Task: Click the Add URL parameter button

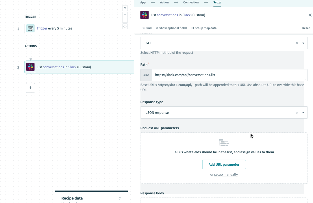Action: click(224, 164)
